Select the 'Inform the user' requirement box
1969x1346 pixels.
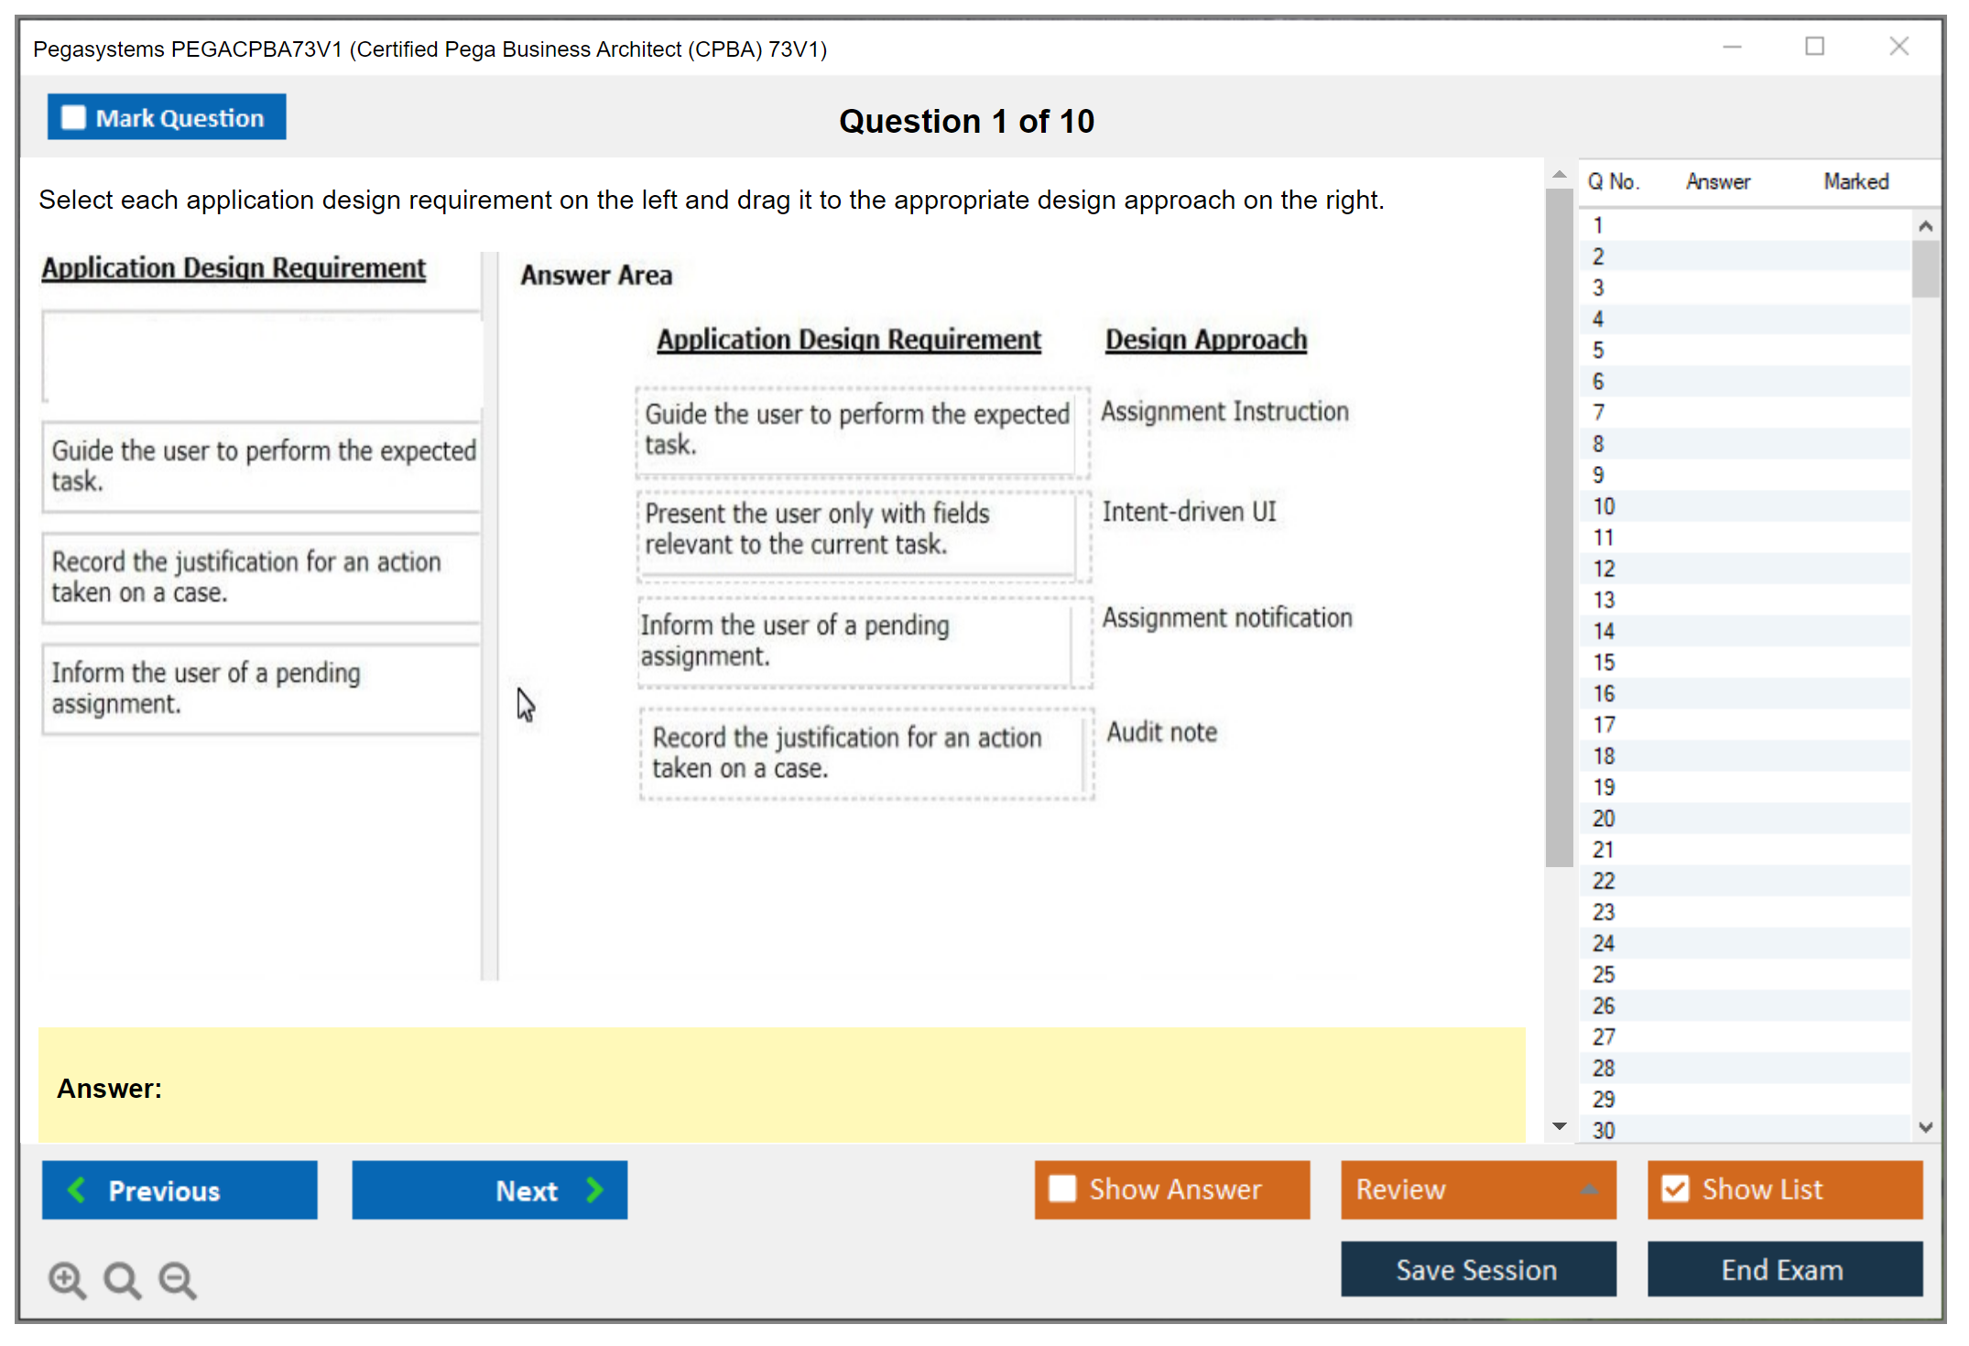(x=260, y=688)
